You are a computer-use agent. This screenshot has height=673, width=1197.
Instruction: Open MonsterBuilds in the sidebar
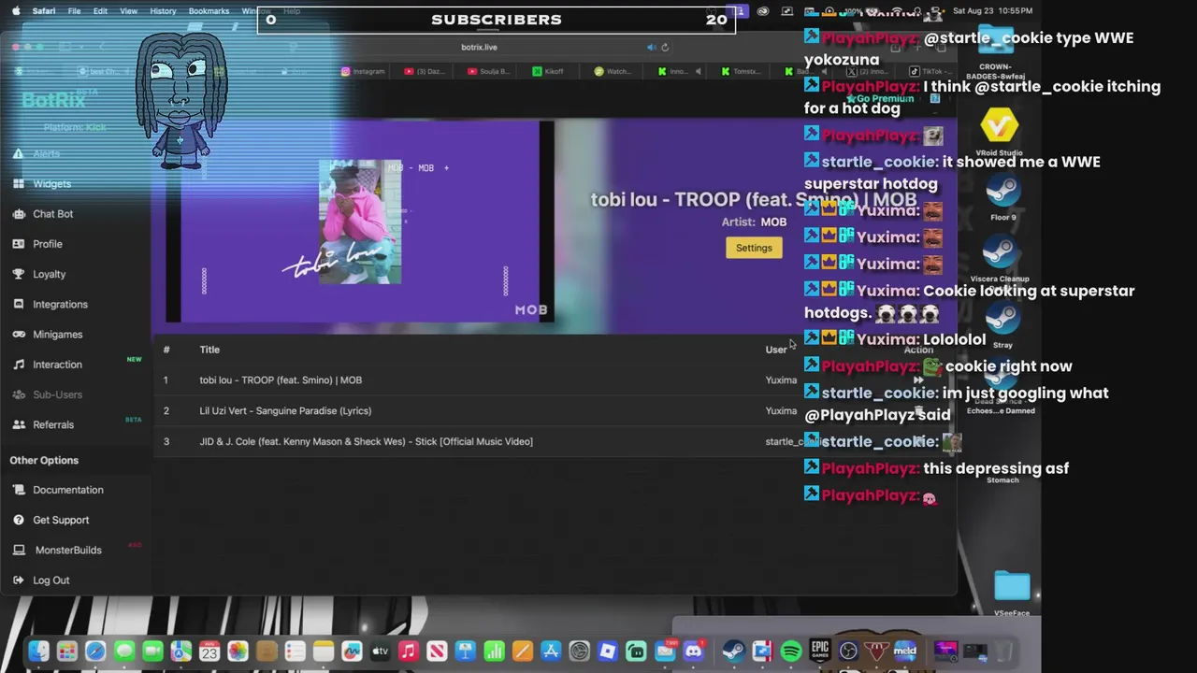[68, 550]
